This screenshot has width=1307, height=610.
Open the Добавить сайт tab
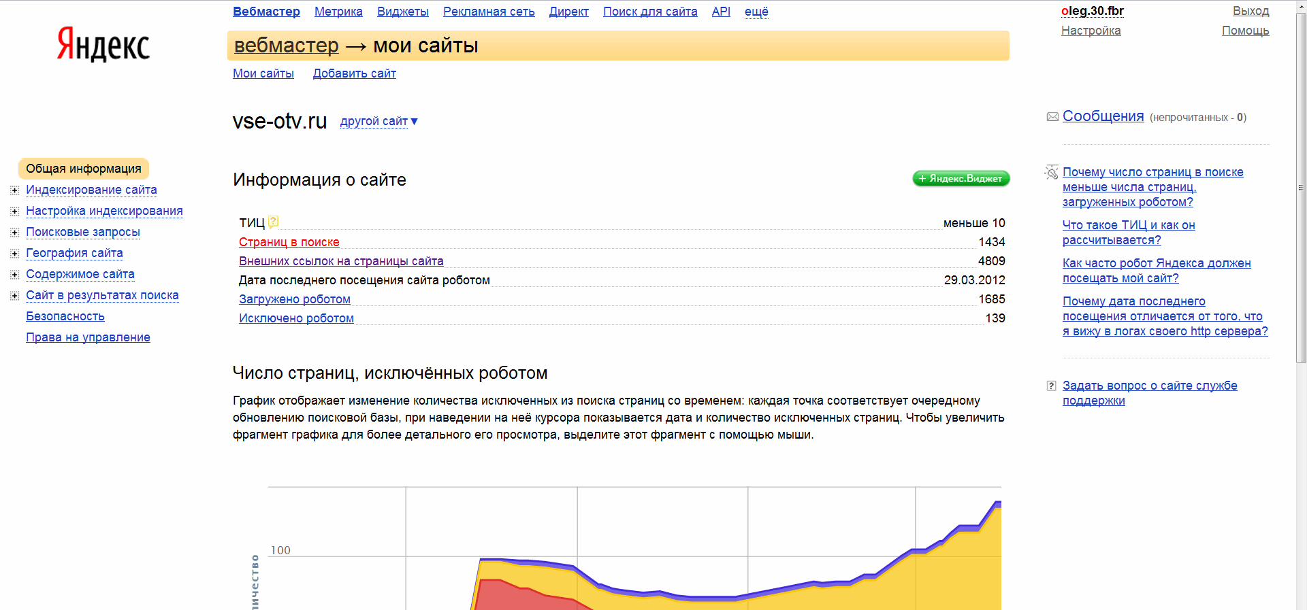tap(354, 73)
